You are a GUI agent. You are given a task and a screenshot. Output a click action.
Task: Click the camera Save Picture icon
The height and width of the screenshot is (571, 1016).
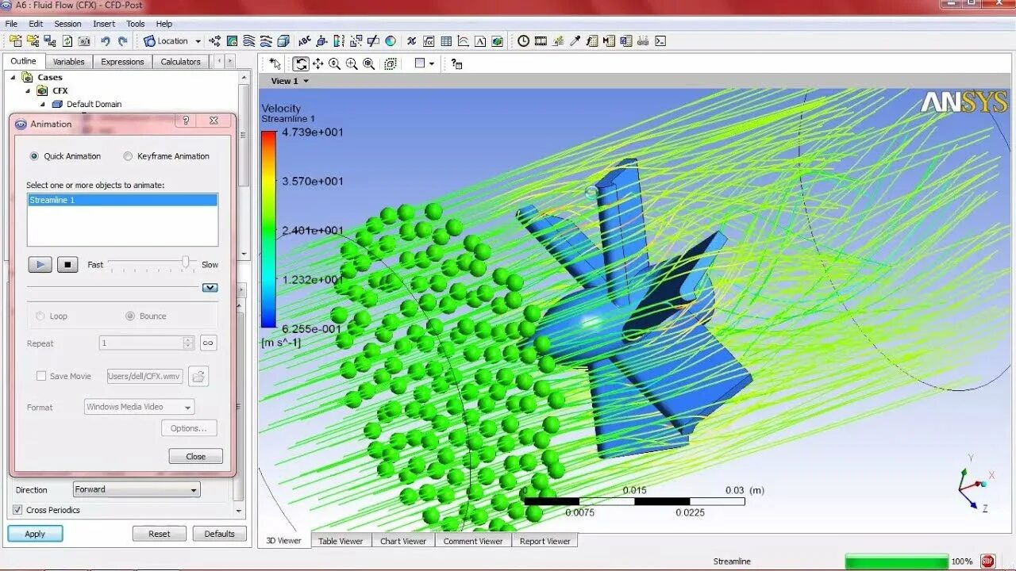pos(84,40)
